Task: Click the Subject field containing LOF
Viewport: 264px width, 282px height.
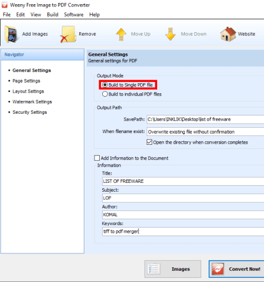Action: click(x=183, y=198)
